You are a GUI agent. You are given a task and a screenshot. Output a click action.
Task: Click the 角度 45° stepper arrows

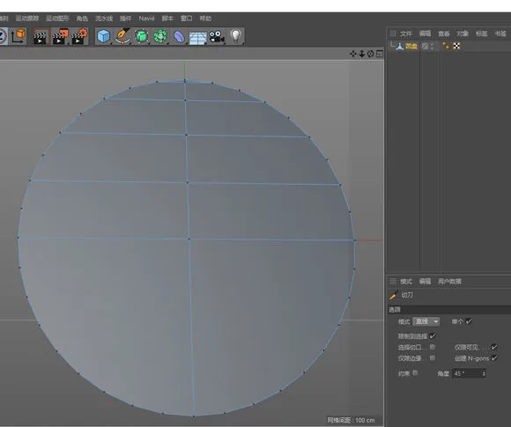tap(484, 373)
